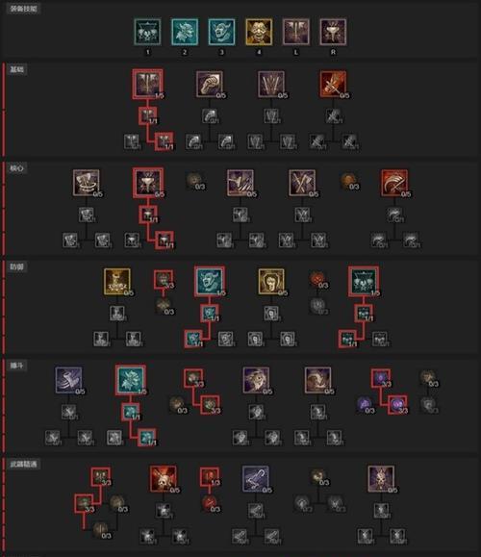Select the right mouse button skill slot R
Screen dimensions: 481x557
point(333,32)
